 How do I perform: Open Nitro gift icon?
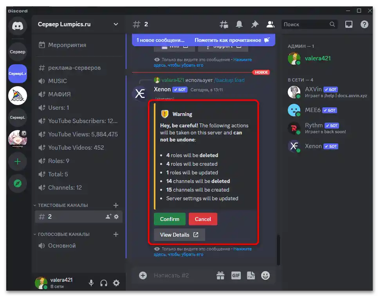pos(220,275)
